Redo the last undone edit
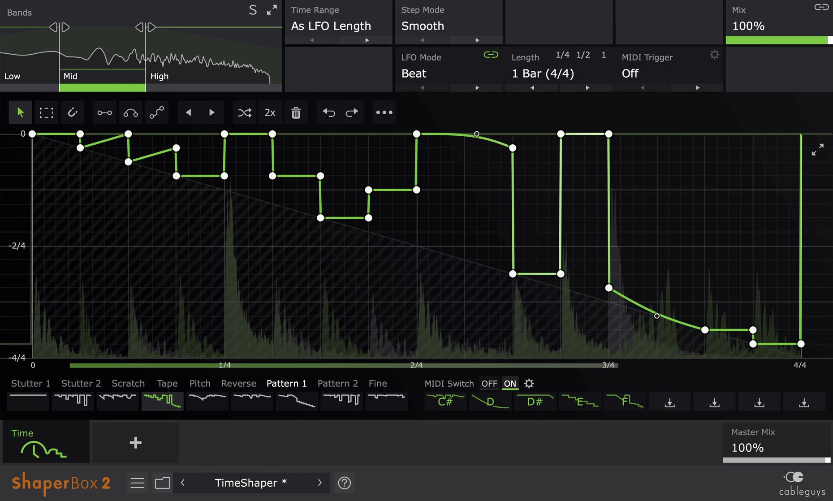The image size is (833, 501). (352, 112)
